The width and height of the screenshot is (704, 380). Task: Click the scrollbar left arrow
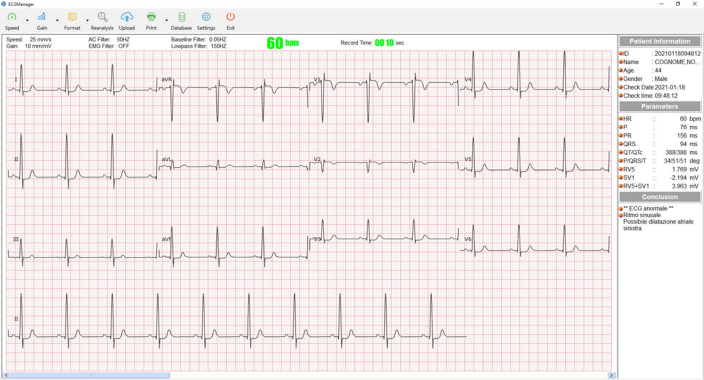click(x=6, y=375)
